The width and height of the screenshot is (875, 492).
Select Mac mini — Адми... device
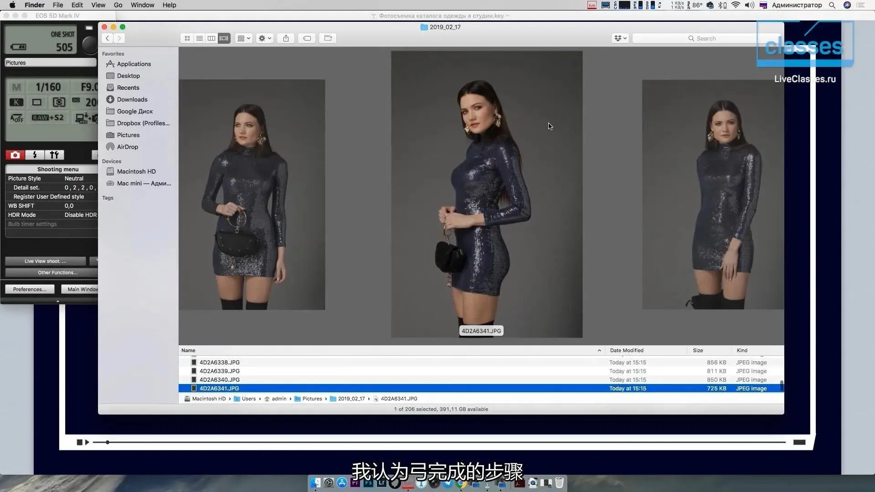click(x=144, y=184)
